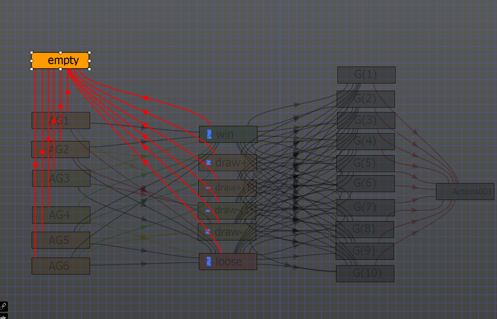Image resolution: width=497 pixels, height=319 pixels.
Task: Click the blue icon on the draw+ node
Action: (x=208, y=163)
